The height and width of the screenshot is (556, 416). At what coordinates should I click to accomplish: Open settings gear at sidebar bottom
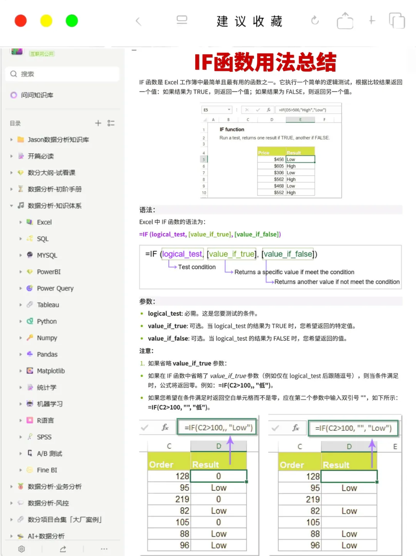22,549
